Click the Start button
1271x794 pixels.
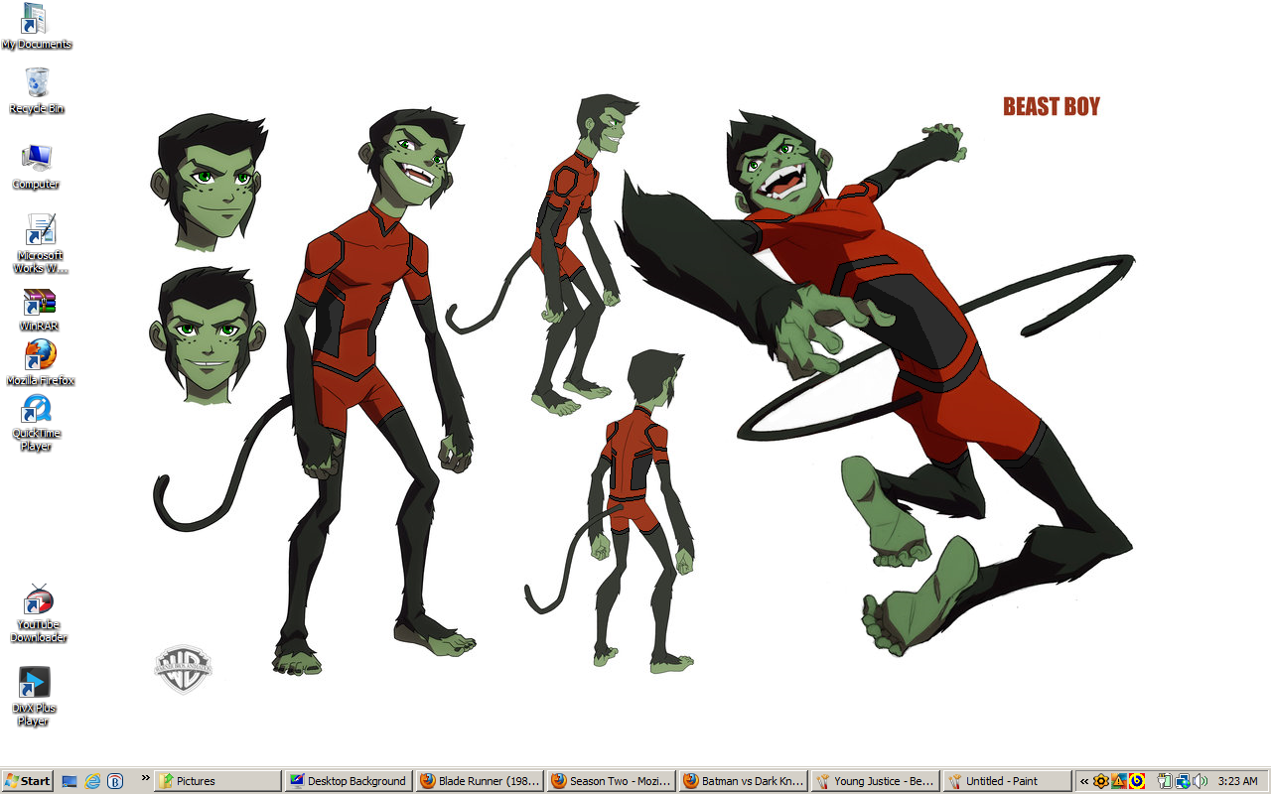point(27,781)
